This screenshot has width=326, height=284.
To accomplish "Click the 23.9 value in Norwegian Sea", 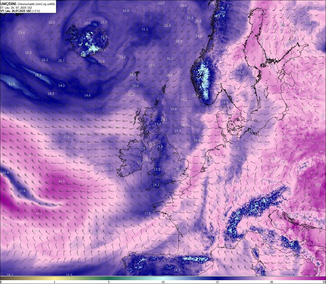I will coord(179,41).
